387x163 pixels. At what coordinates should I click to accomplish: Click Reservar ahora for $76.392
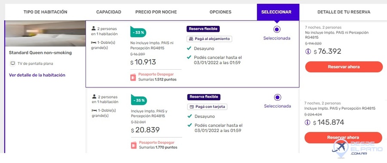click(x=344, y=67)
